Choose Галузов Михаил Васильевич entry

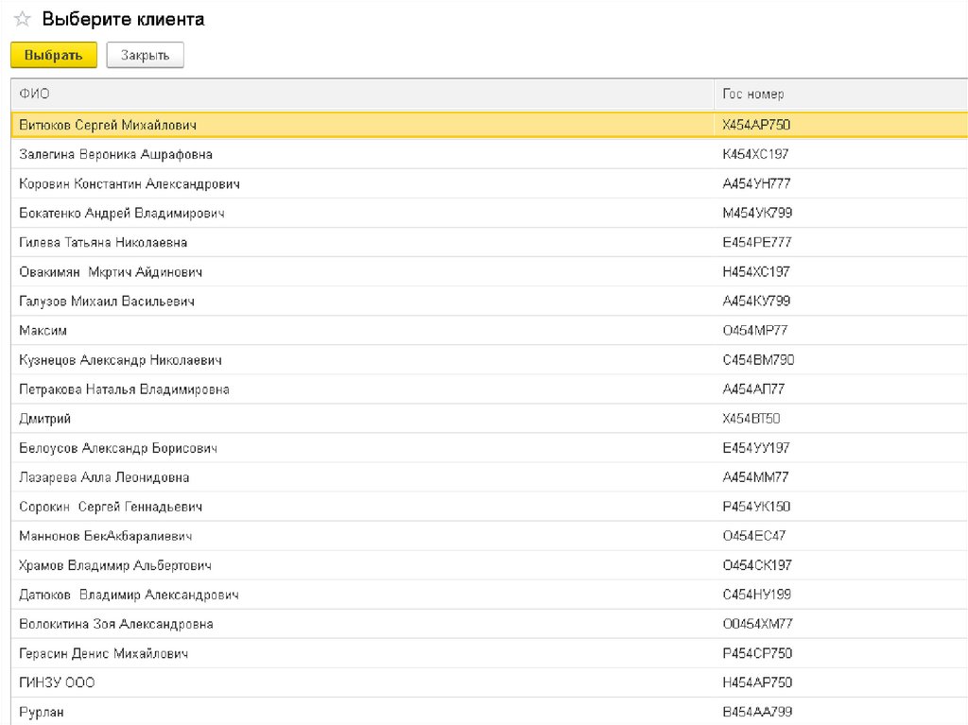107,302
